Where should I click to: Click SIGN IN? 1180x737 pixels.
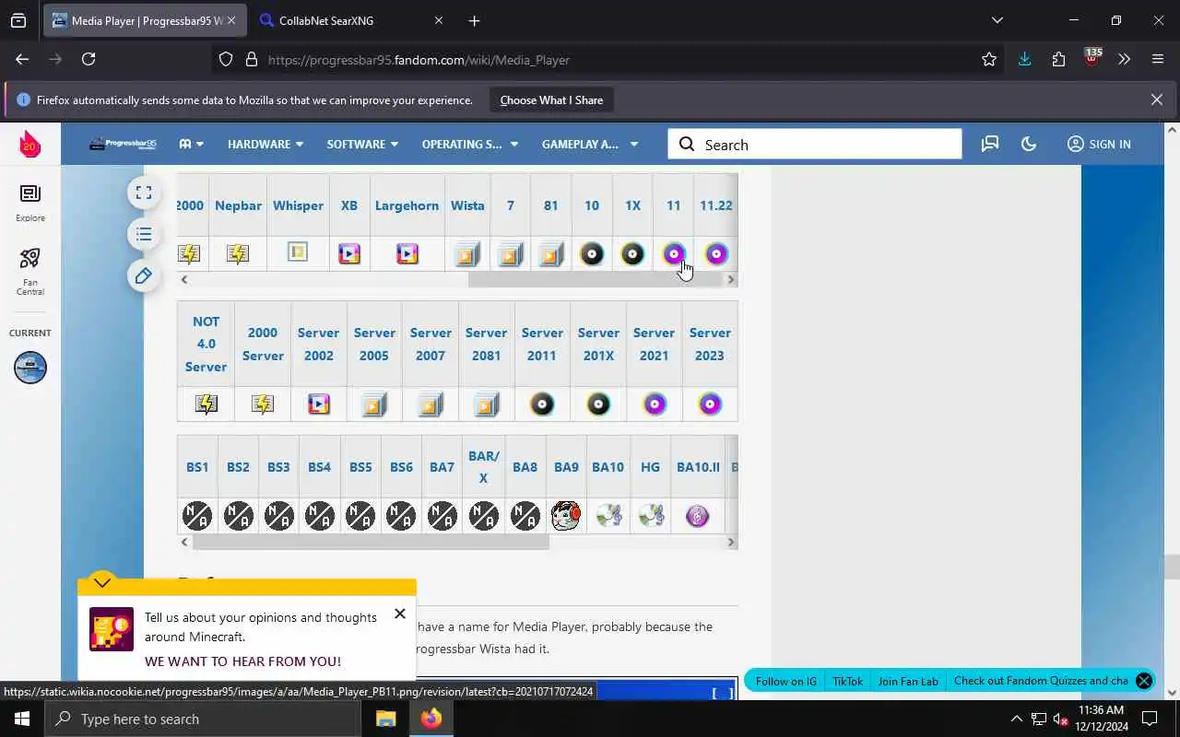coord(1099,144)
